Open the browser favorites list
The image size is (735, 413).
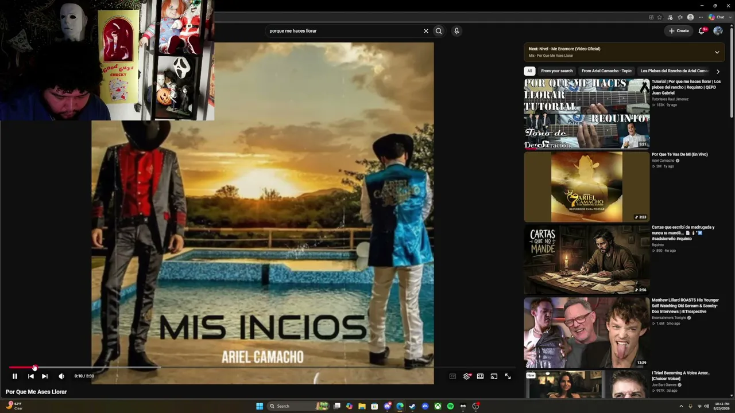coord(680,17)
